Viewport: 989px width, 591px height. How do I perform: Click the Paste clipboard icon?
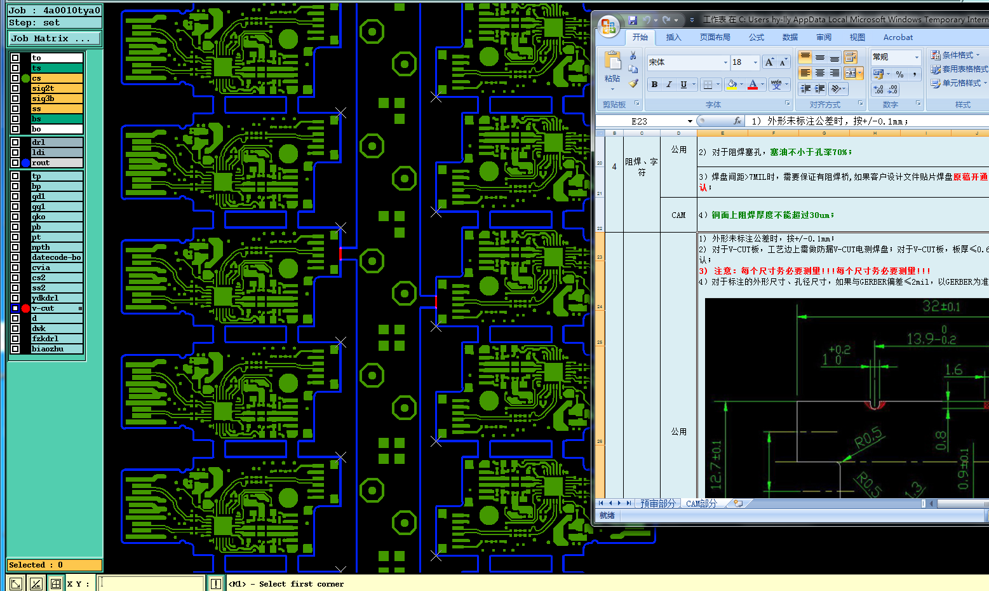point(612,60)
